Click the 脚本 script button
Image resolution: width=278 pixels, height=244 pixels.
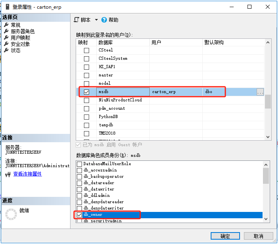[86, 20]
